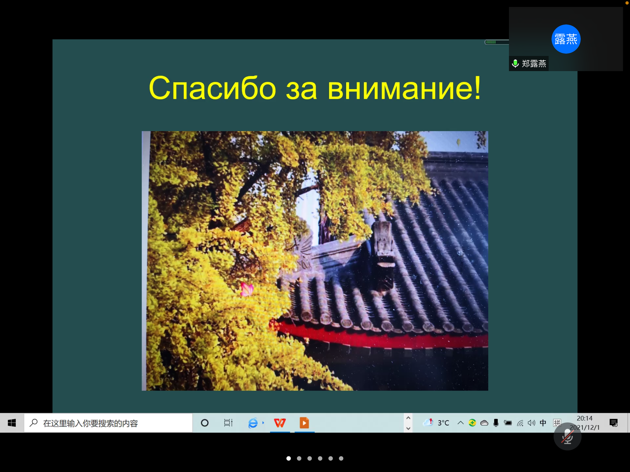Click the OneDrive cloud tray icon
The height and width of the screenshot is (472, 630).
[x=484, y=423]
